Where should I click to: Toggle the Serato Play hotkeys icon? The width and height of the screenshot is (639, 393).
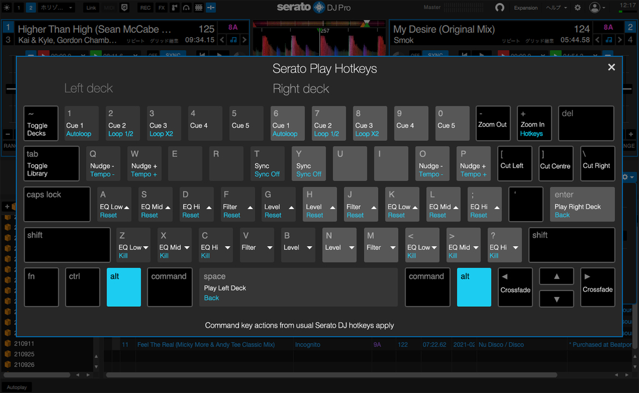[211, 7]
